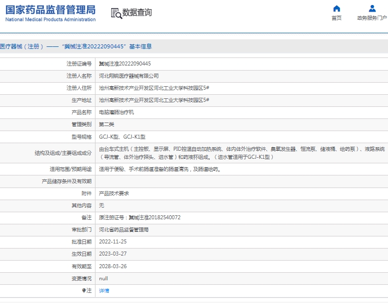This screenshot has width=388, height=307.
Task: Click registrant 河北翔锐医疗器械有限公司
Action: point(129,76)
